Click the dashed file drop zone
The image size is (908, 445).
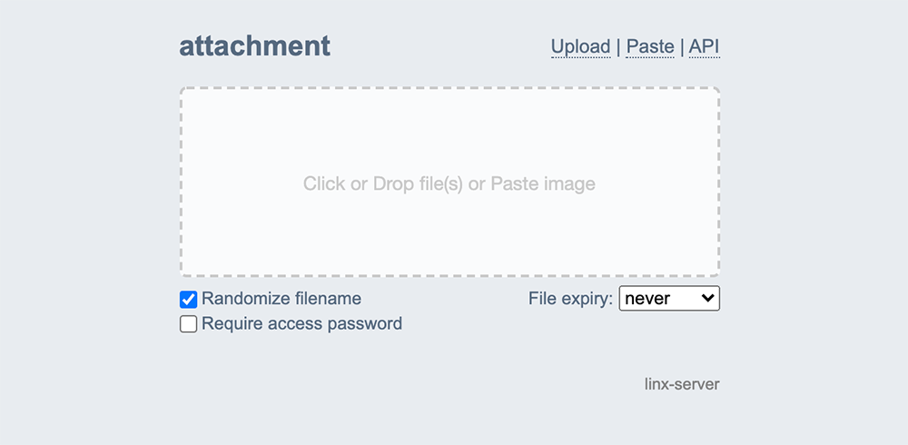coord(449,227)
